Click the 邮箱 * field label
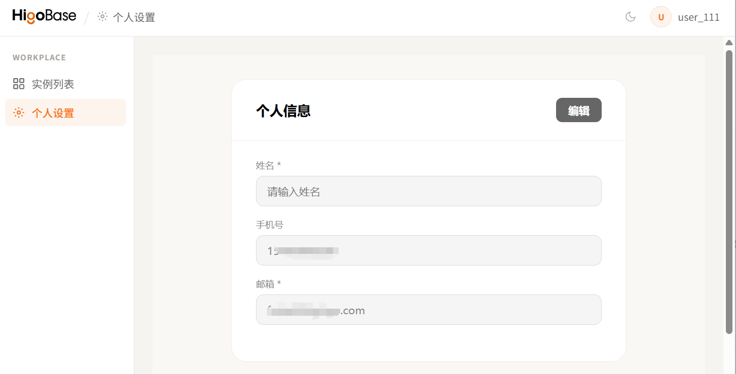Image resolution: width=736 pixels, height=374 pixels. (x=268, y=284)
